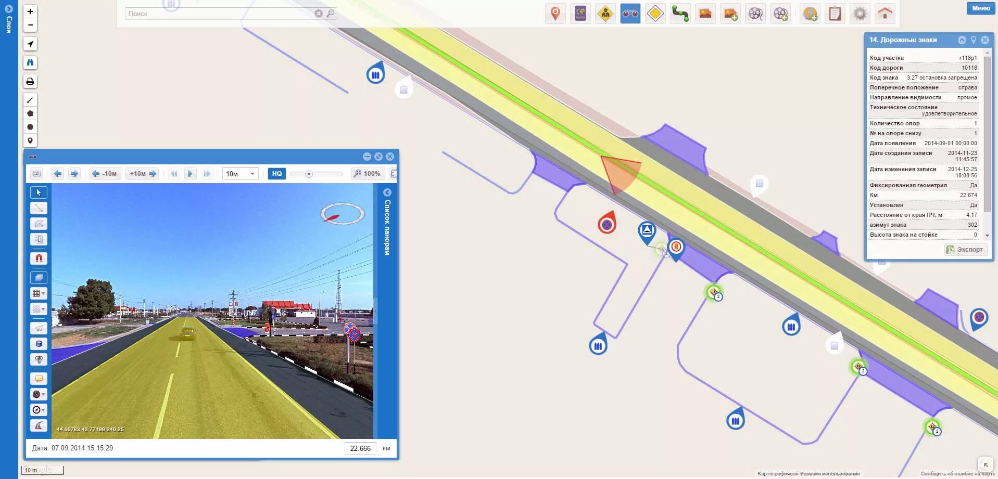This screenshot has width=998, height=479.
Task: Select the area measure tool in panorama
Action: coord(39,224)
